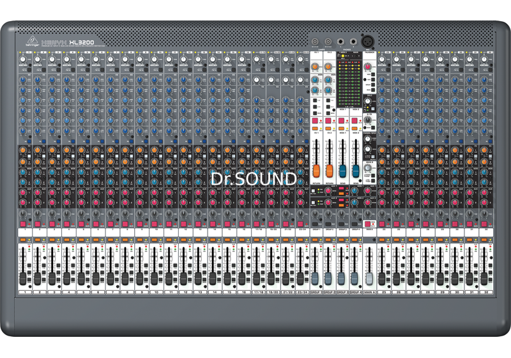511x358 pixels.
Task: Click channel 5 white gain trim knob
Action: click(x=81, y=59)
